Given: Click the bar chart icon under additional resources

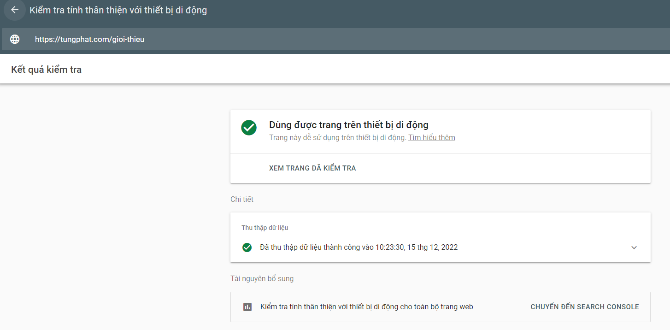Looking at the screenshot, I should 247,307.
